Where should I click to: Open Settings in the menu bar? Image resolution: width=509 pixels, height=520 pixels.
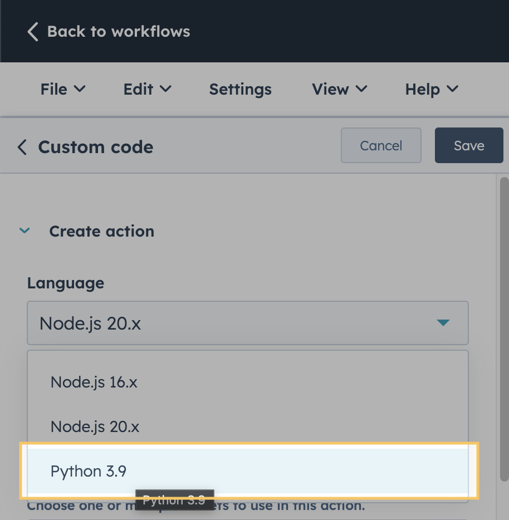(240, 89)
